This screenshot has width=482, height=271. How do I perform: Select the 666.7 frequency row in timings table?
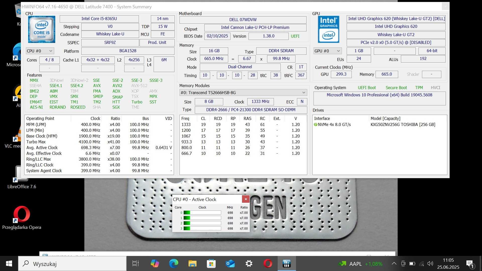[x=243, y=153]
